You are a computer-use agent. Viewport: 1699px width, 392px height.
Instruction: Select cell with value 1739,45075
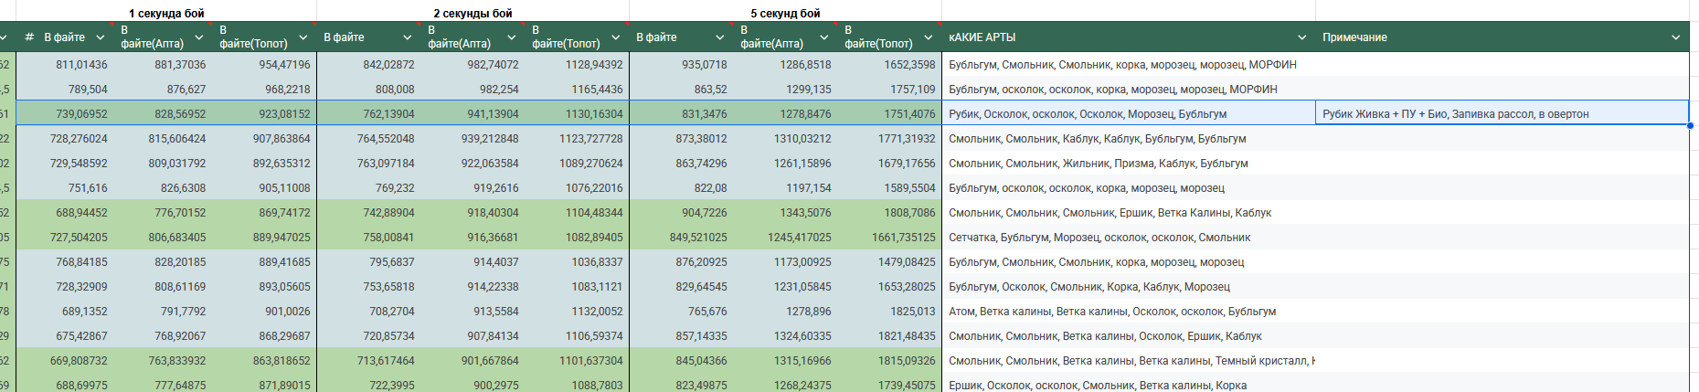coord(889,384)
